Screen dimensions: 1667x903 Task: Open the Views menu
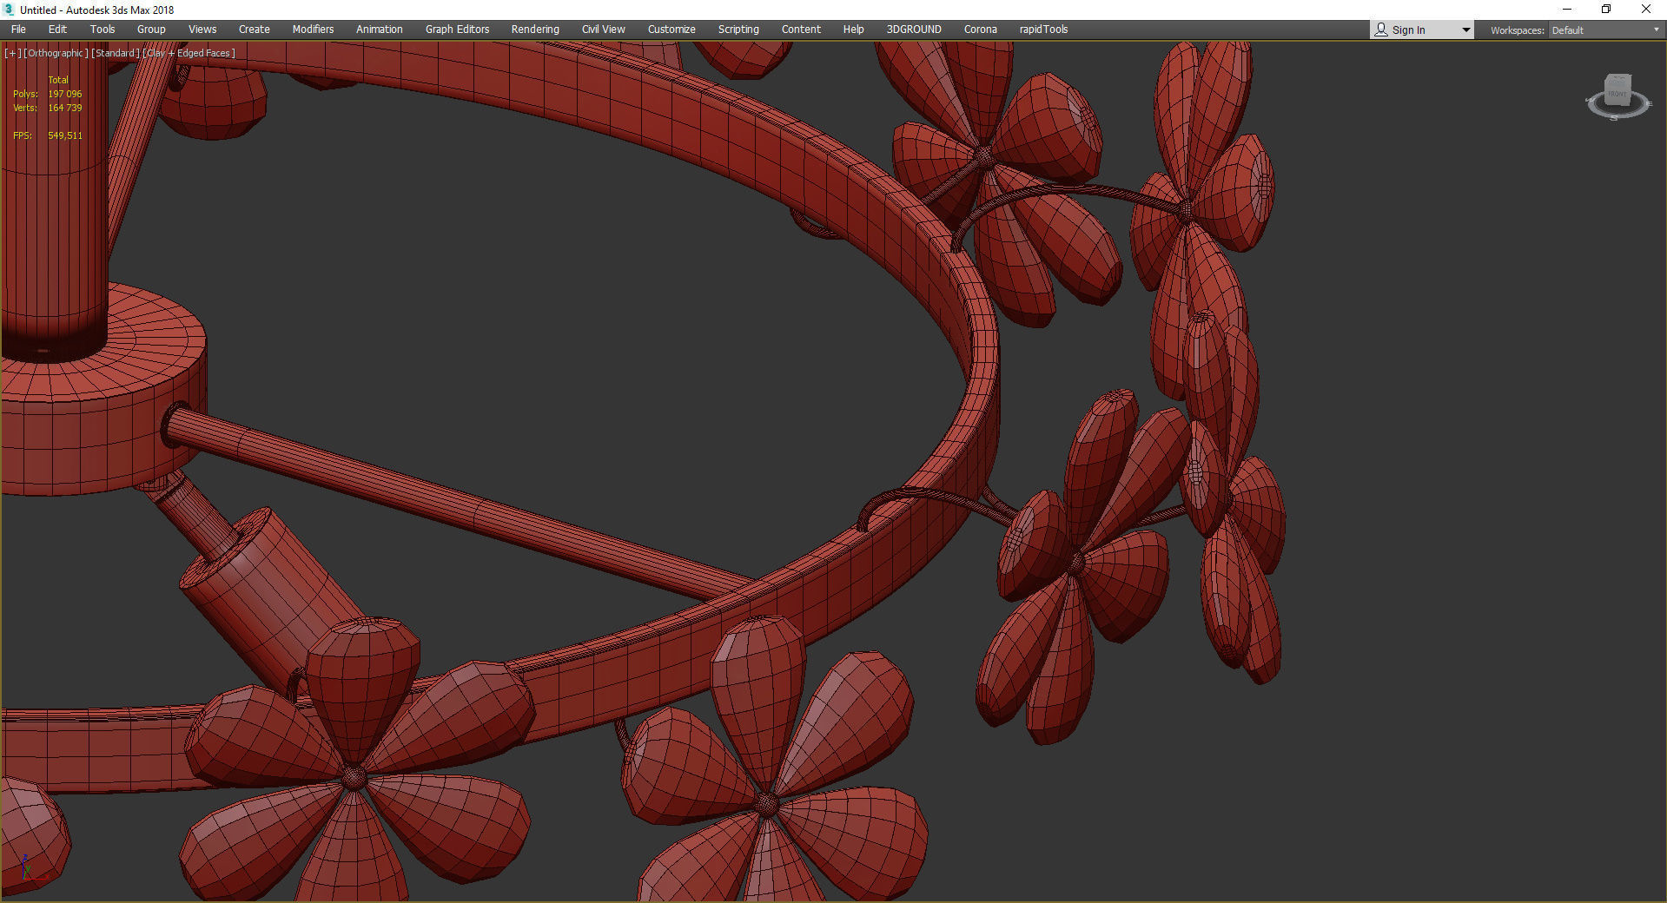(x=202, y=30)
